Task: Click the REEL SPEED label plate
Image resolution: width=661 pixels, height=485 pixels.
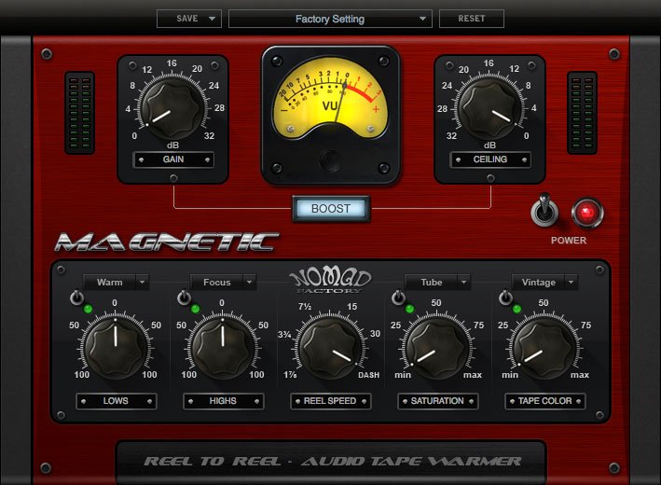Action: tap(330, 401)
